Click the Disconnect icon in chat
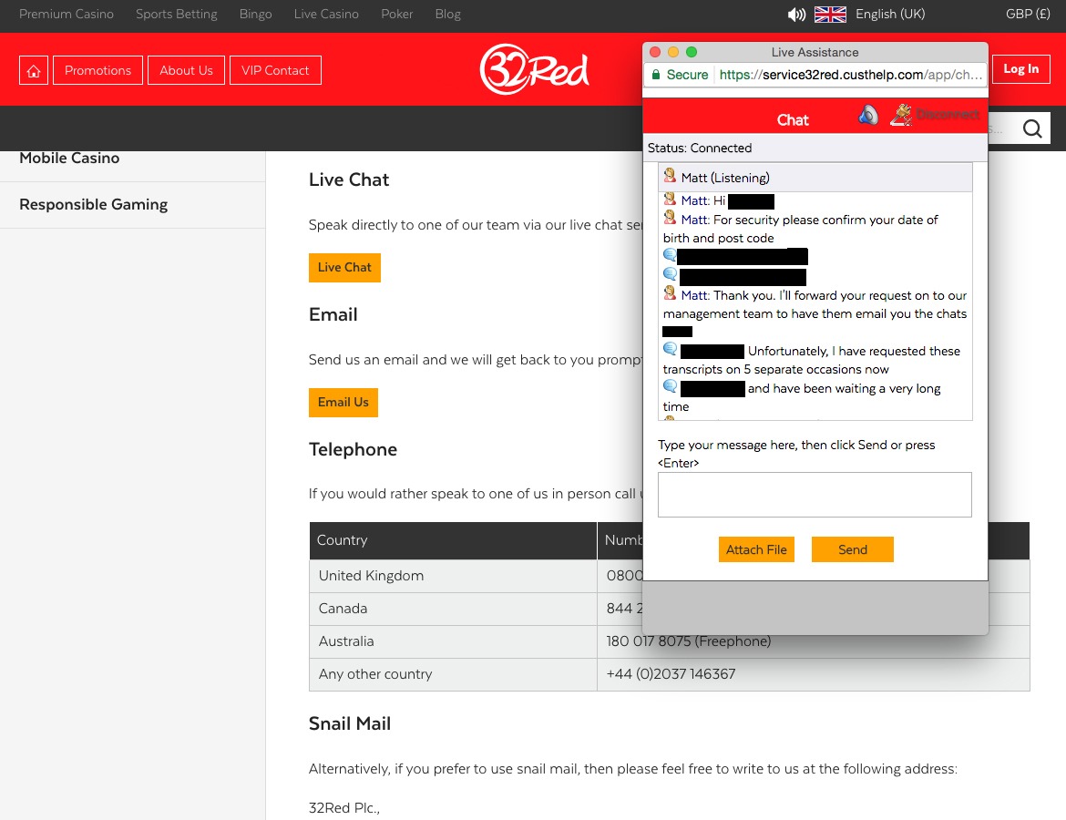 [x=901, y=115]
